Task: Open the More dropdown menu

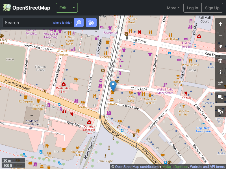Action: click(173, 8)
